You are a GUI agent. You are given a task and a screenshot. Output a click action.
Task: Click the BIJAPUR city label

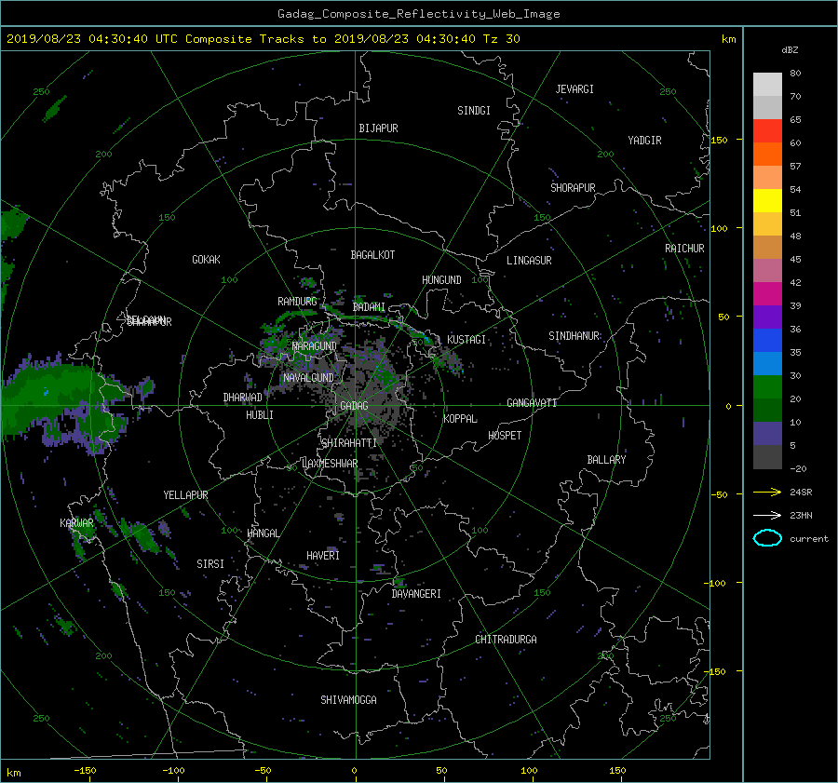378,128
